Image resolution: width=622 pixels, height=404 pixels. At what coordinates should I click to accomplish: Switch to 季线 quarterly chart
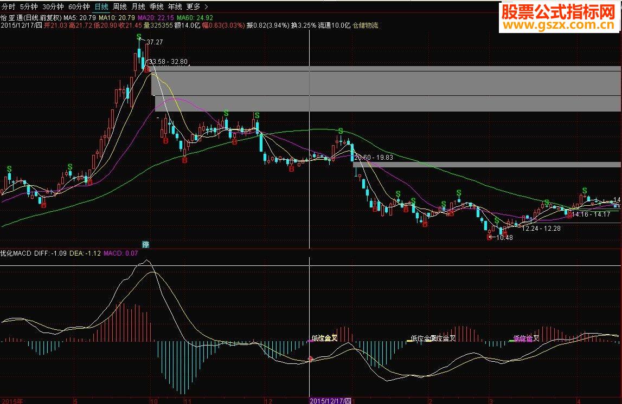(x=156, y=6)
